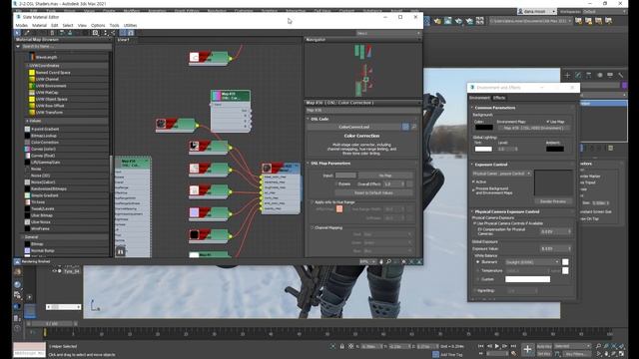Open the Create tab plus icon in command panel
The height and width of the screenshot is (359, 639).
(x=567, y=76)
